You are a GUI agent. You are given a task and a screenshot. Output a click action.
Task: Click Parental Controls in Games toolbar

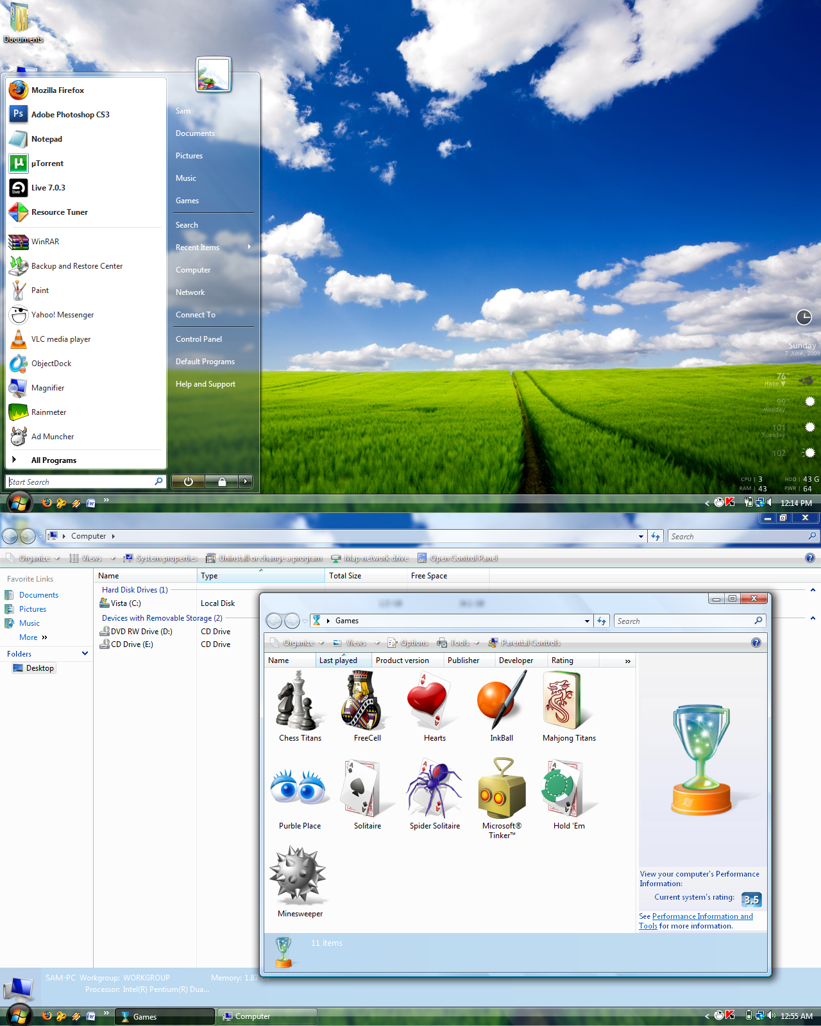pyautogui.click(x=525, y=643)
